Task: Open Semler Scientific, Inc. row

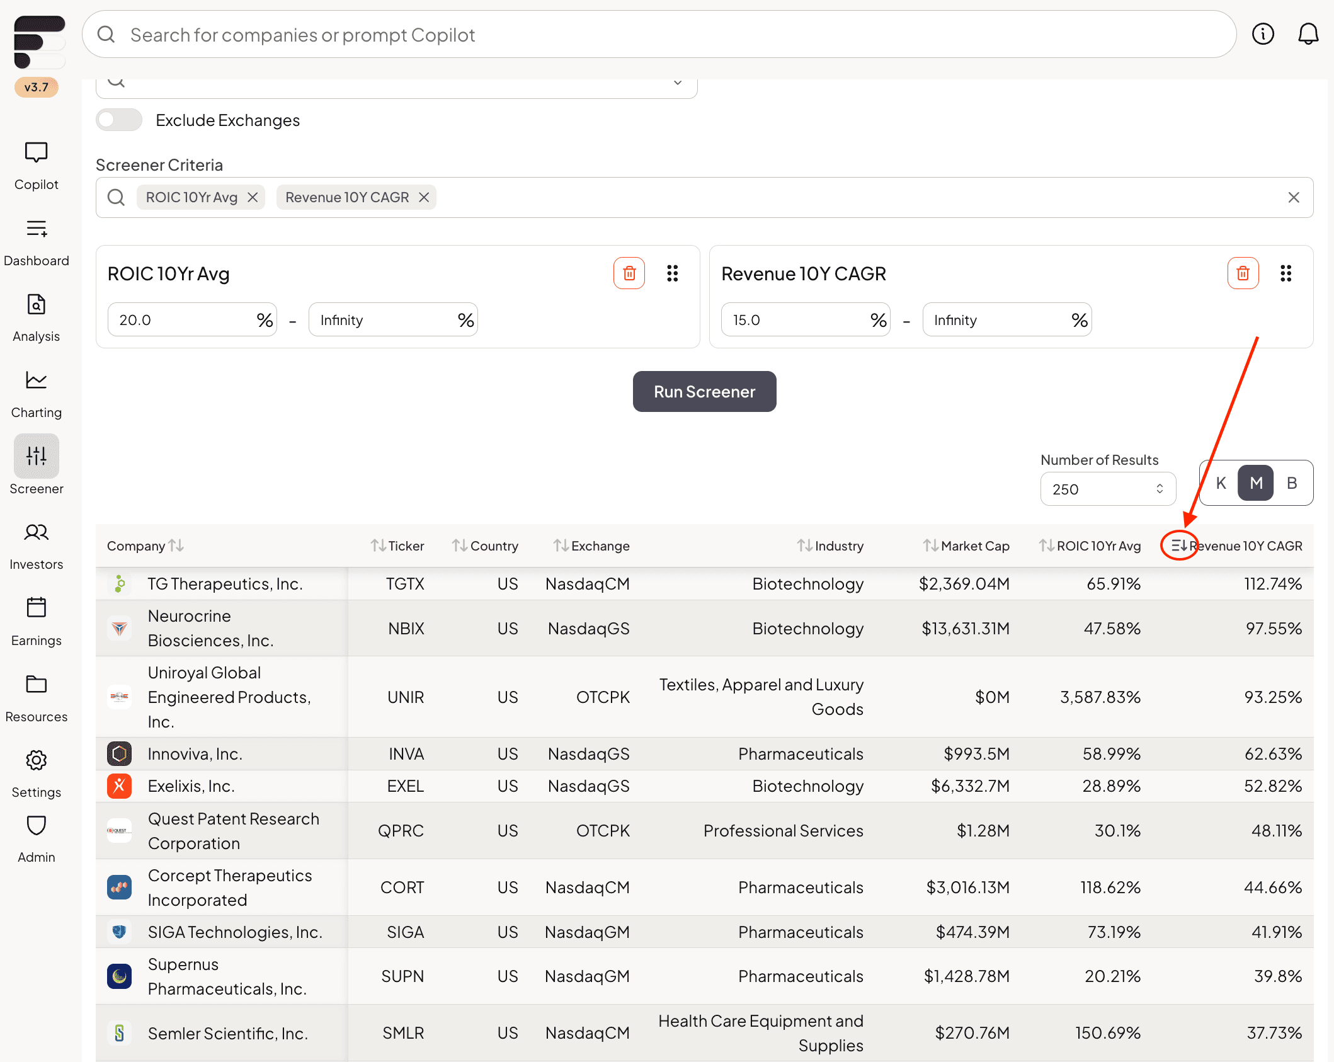Action: pos(704,1033)
